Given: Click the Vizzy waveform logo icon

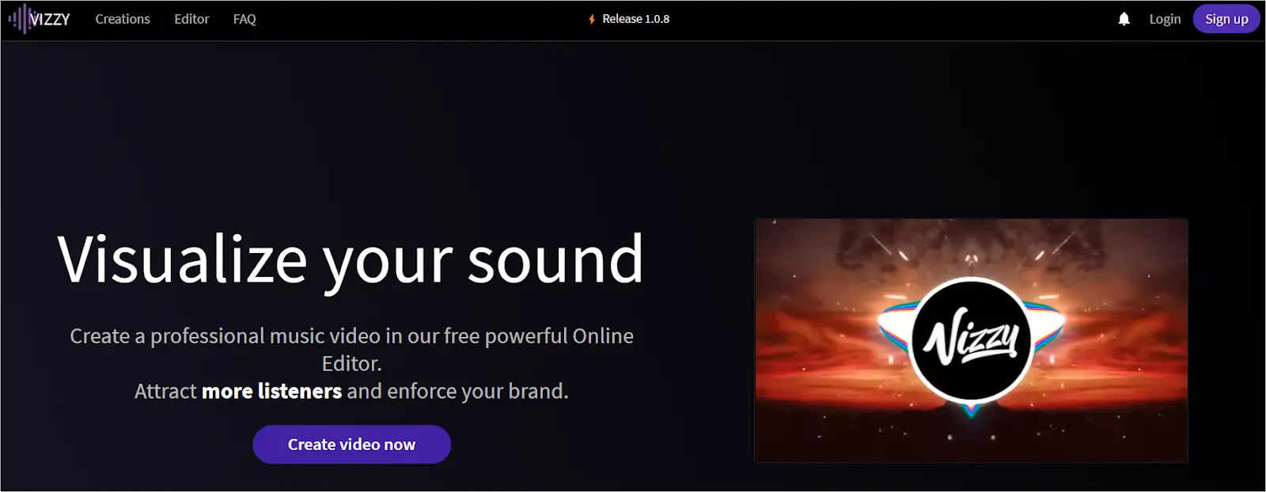Looking at the screenshot, I should coord(21,19).
